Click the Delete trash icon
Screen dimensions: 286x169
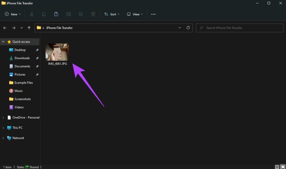[93, 14]
